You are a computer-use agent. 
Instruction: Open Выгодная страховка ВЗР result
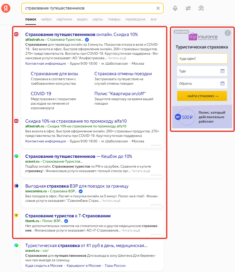[77, 186]
